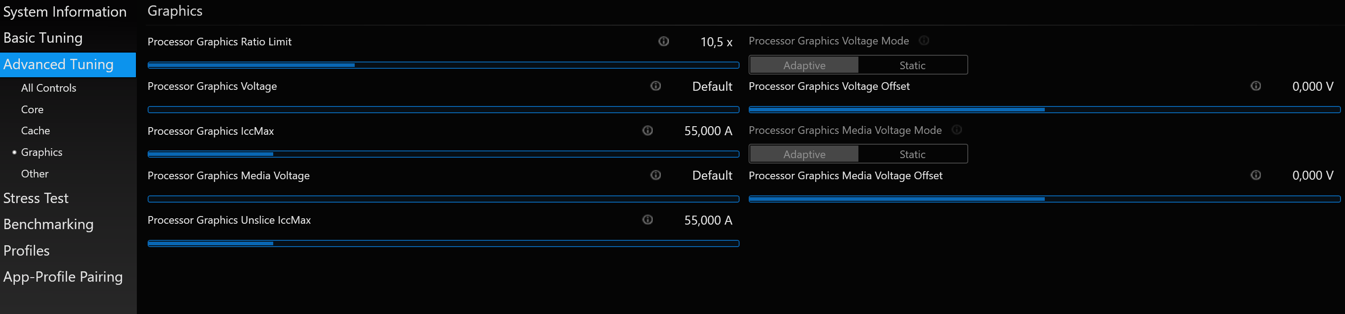Screen dimensions: 1345x314
Task: Select Static for Graphics Media Voltage Mode
Action: [912, 154]
